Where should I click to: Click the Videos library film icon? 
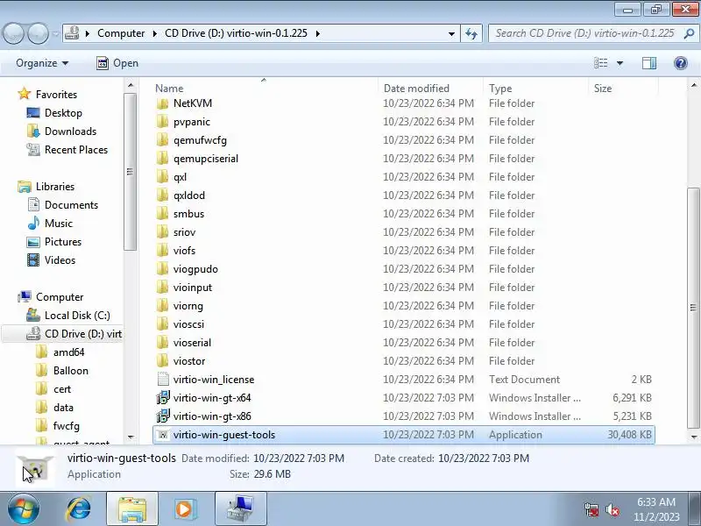[x=33, y=259]
